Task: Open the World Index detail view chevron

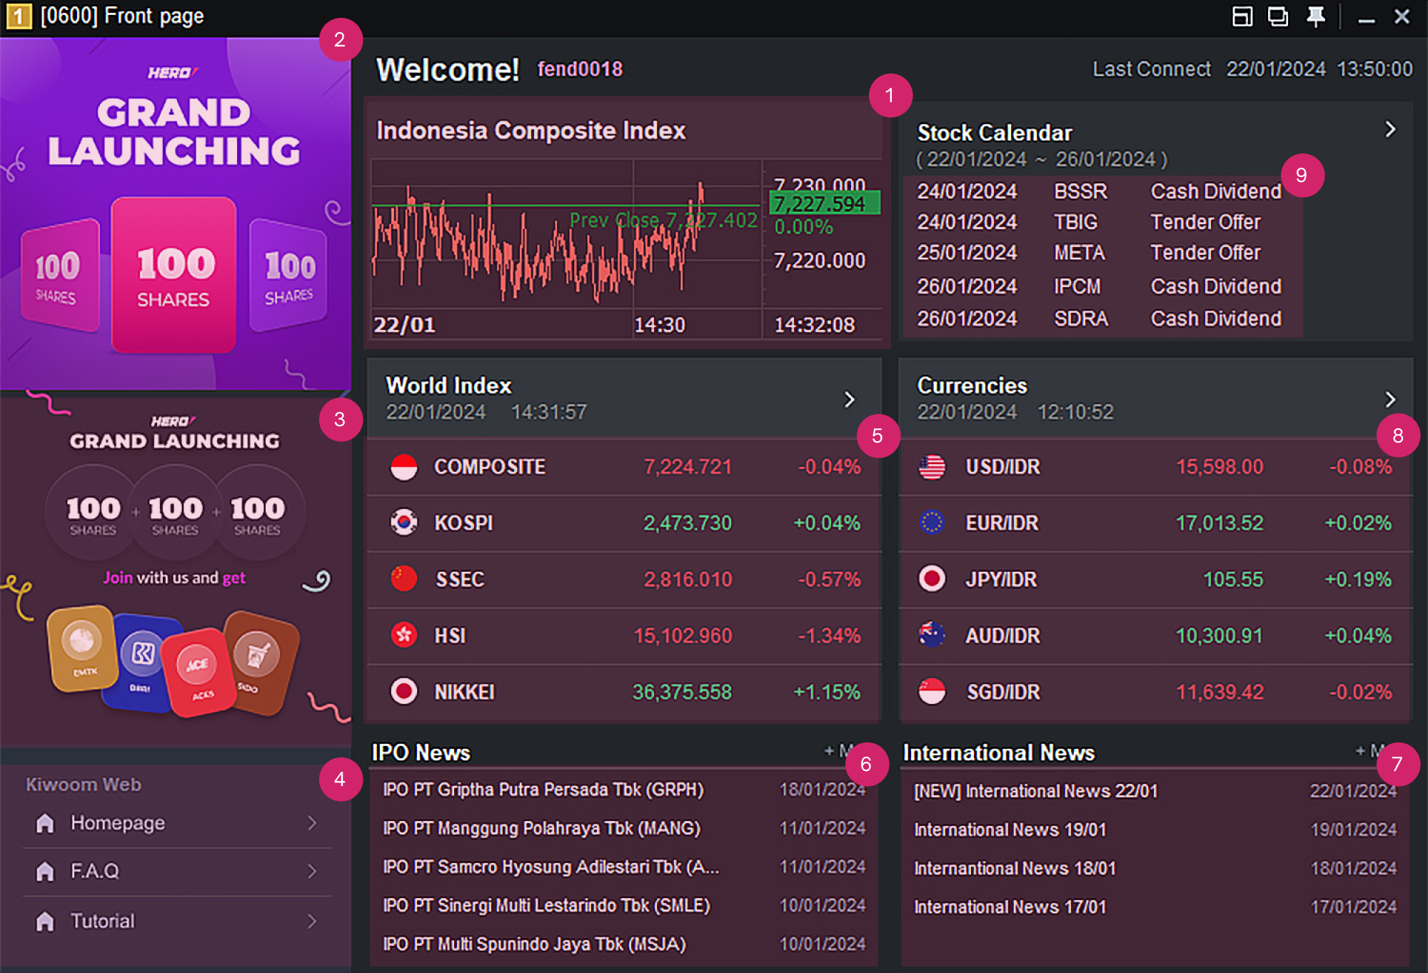Action: point(849,400)
